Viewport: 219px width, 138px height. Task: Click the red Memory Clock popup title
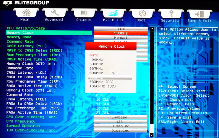tap(111, 46)
